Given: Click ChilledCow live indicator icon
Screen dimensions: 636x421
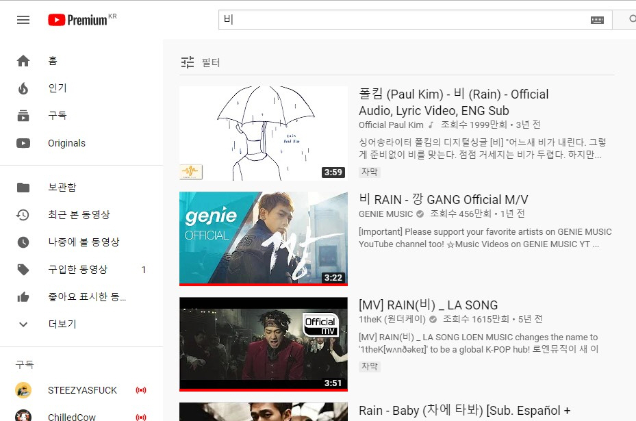Looking at the screenshot, I should click(x=141, y=417).
